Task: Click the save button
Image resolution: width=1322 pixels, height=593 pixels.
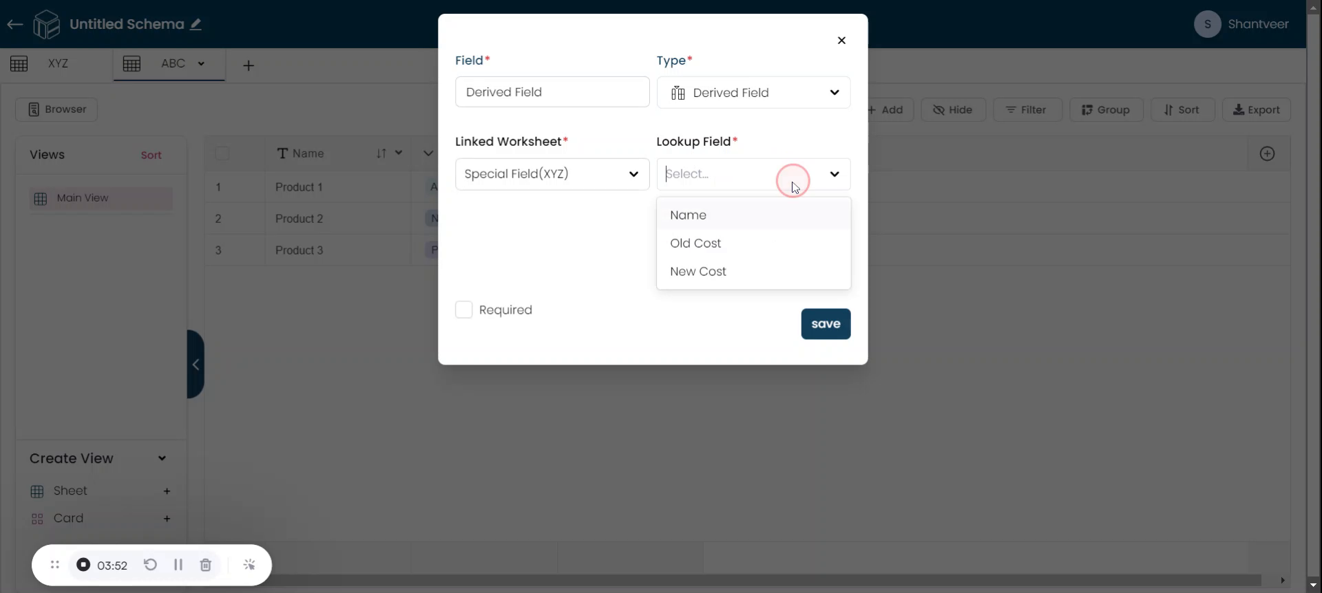Action: (x=826, y=324)
